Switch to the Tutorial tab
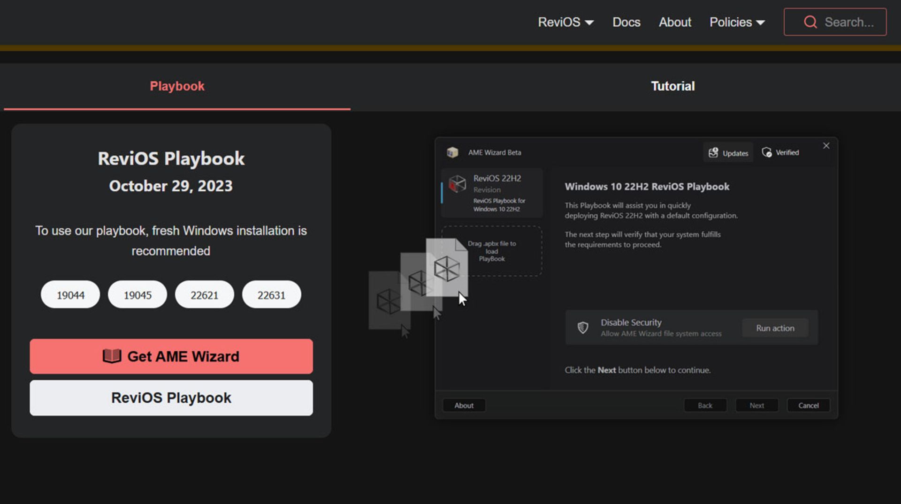 (672, 86)
